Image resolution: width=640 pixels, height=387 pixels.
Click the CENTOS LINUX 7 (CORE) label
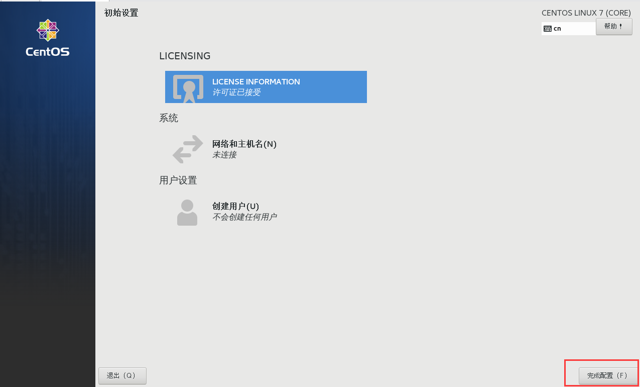click(586, 13)
